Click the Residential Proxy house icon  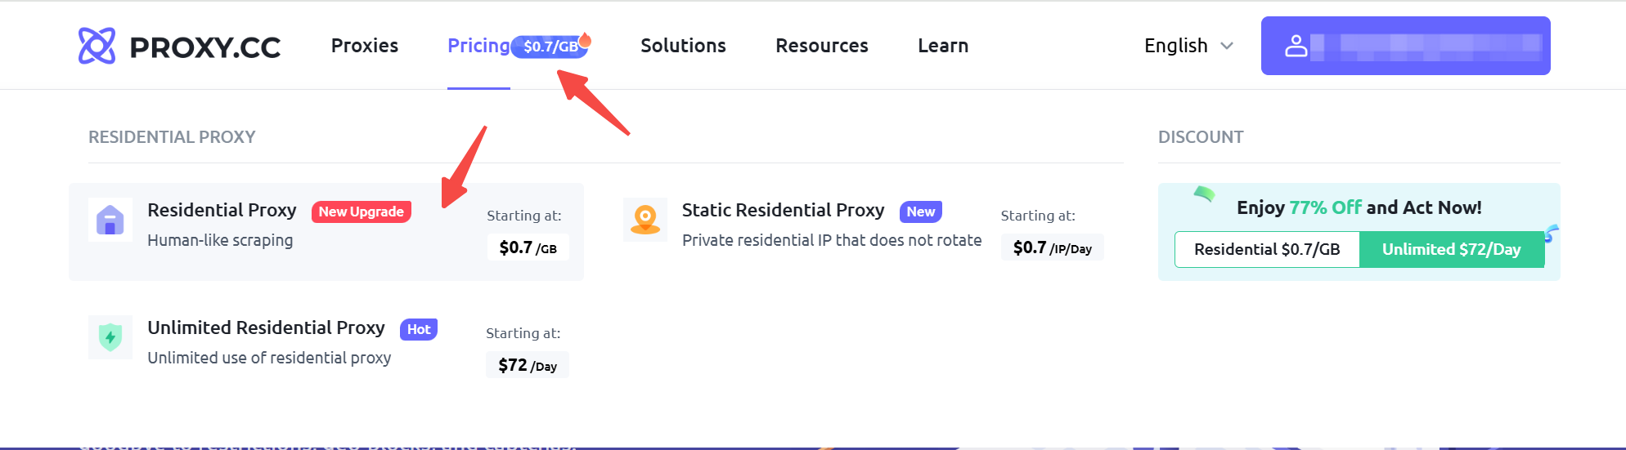click(110, 220)
